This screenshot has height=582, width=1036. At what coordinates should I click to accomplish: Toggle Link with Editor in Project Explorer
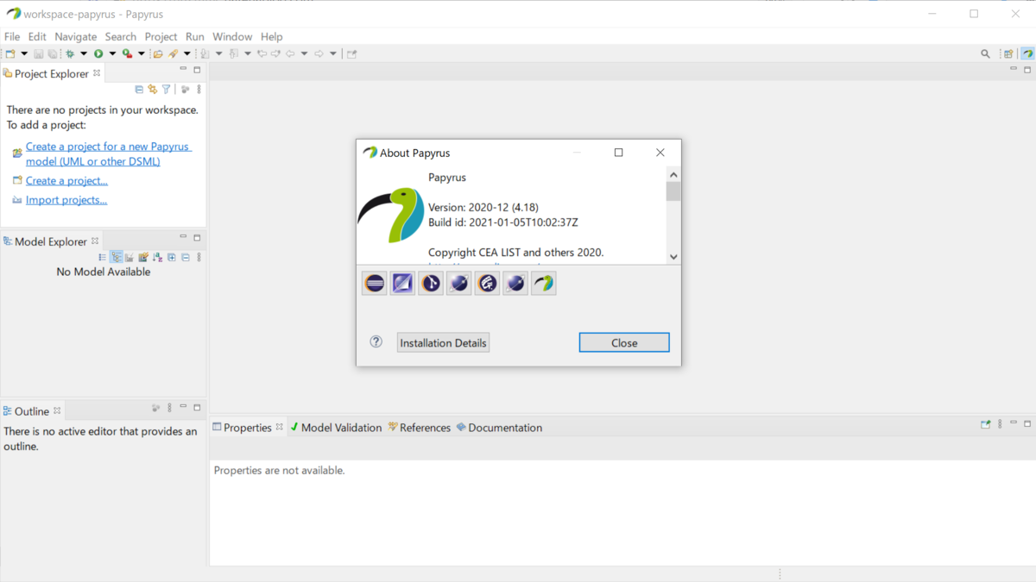pos(153,89)
